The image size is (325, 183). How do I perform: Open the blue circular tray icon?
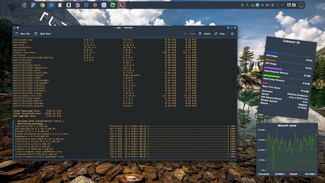[x=257, y=5]
